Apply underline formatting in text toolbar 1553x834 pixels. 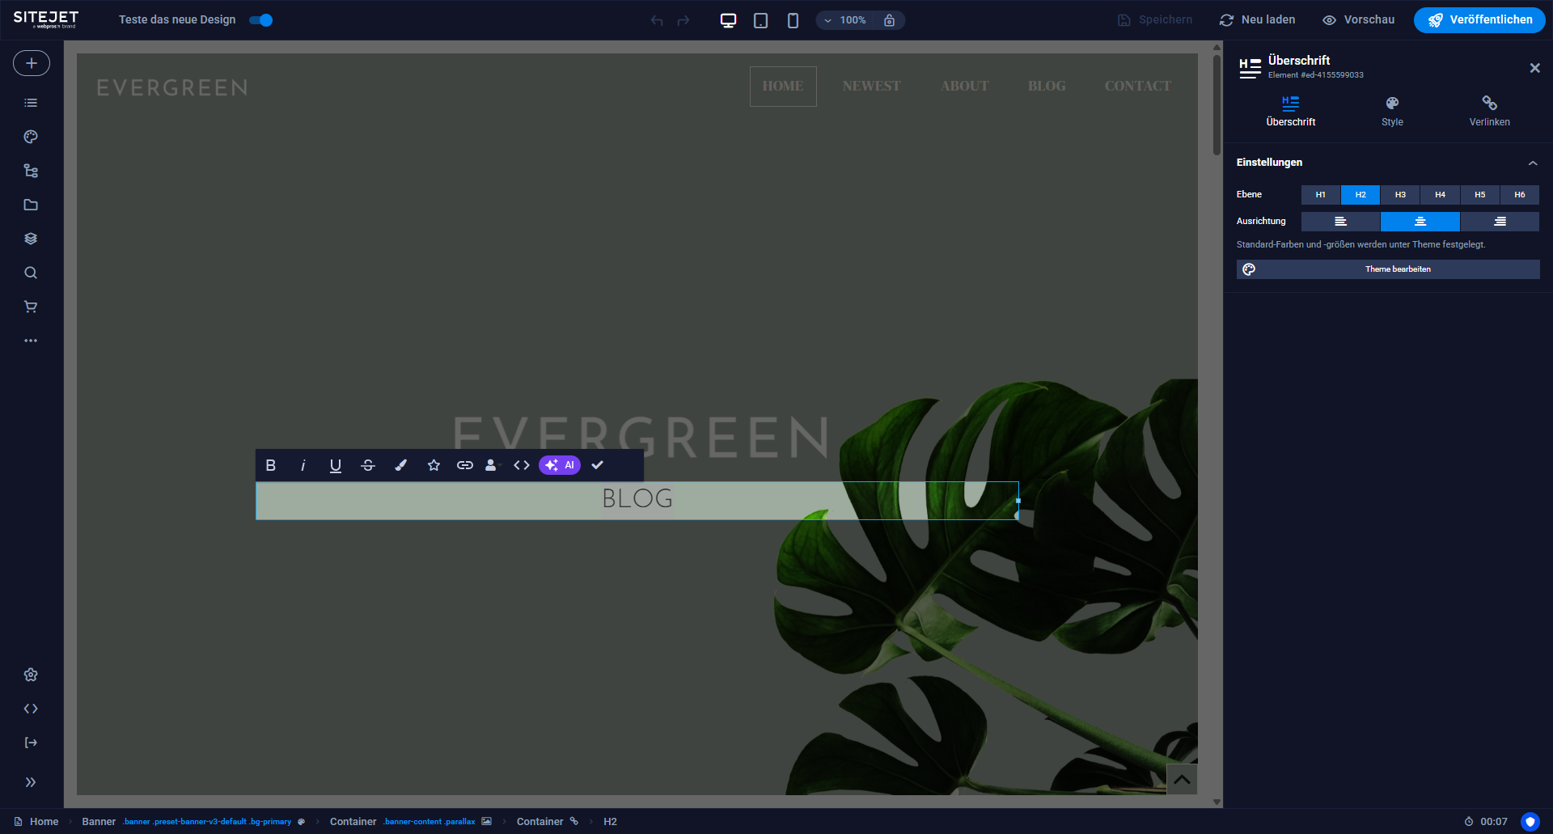click(x=336, y=465)
